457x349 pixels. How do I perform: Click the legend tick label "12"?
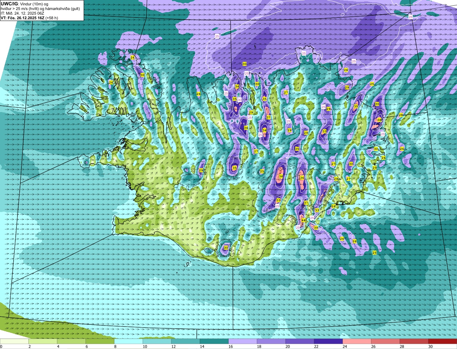(174, 347)
